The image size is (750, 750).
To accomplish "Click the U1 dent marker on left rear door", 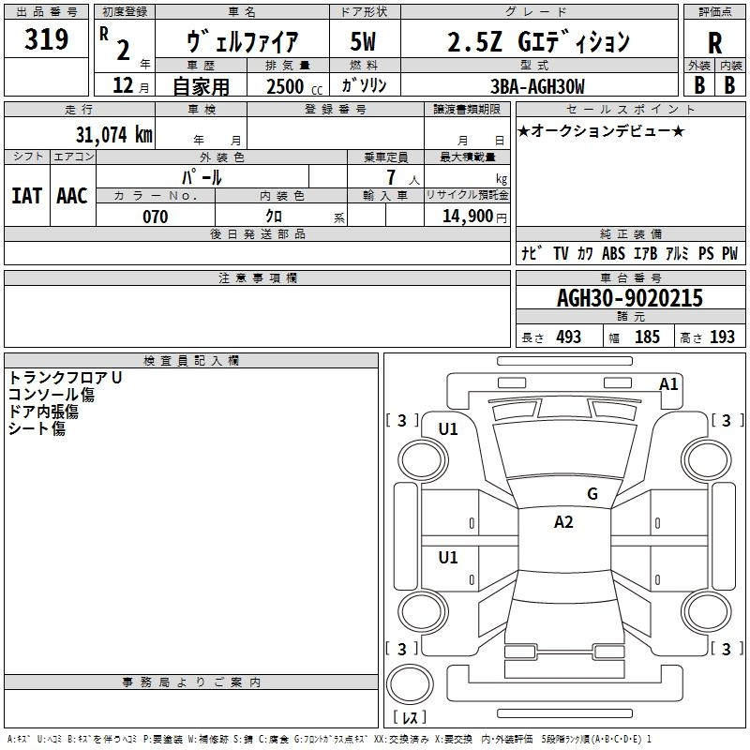I will [x=448, y=557].
